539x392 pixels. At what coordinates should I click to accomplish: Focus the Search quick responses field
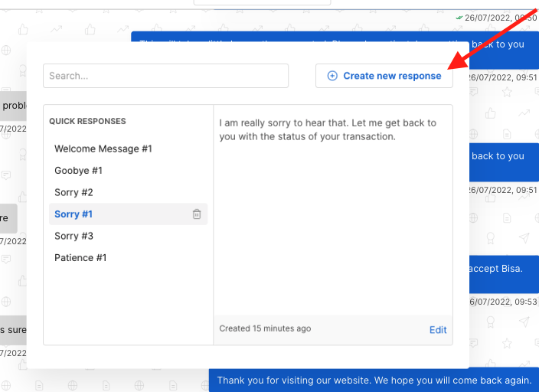165,76
